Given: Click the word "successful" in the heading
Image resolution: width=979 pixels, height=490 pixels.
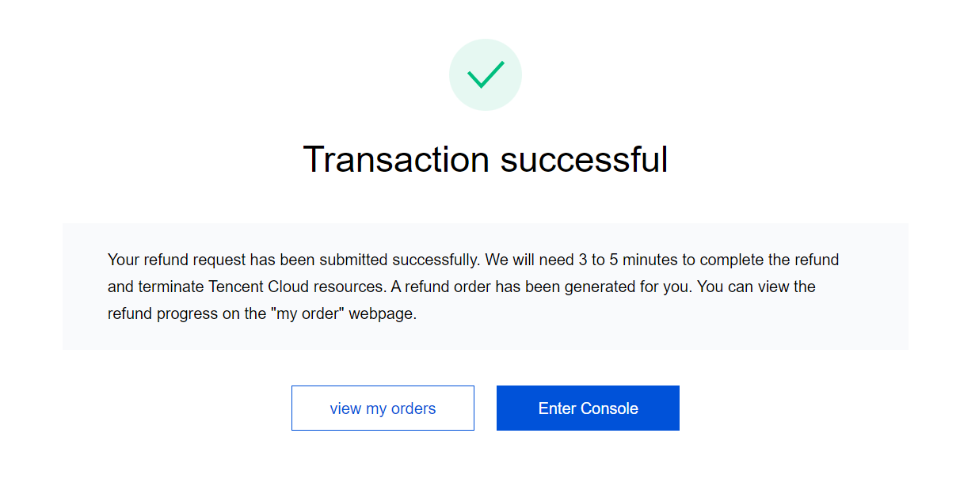Looking at the screenshot, I should (585, 159).
